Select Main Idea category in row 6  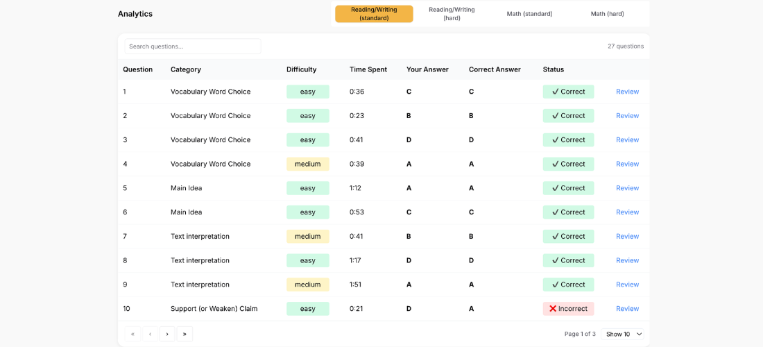point(187,212)
